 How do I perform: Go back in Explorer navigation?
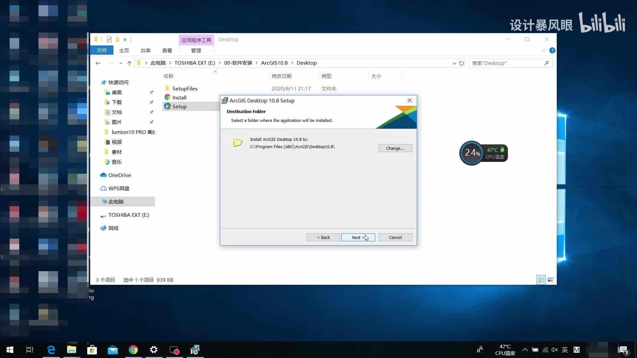coord(98,63)
